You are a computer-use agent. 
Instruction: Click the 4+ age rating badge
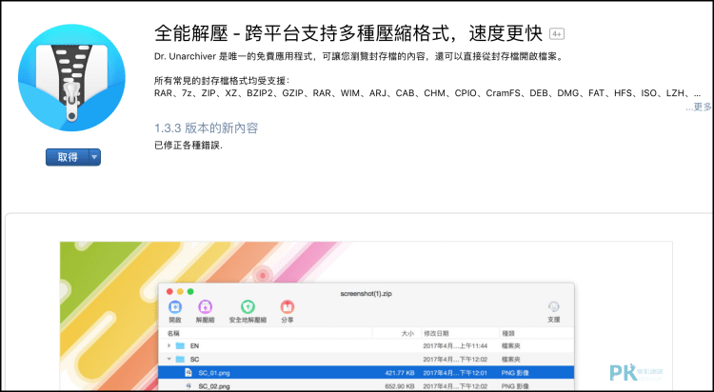[x=557, y=33]
